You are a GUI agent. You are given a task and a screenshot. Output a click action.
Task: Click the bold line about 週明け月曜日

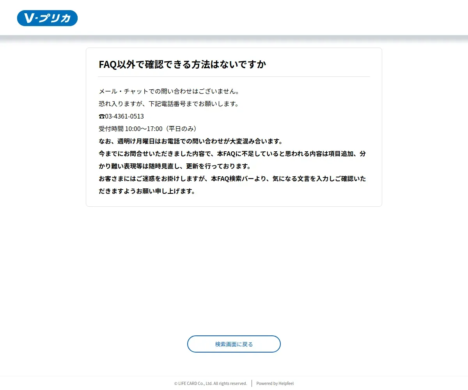click(x=191, y=141)
